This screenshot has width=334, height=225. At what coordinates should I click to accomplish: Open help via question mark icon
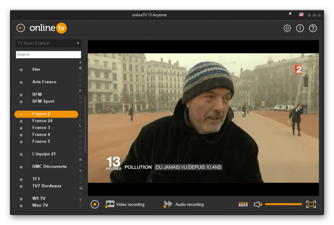(x=313, y=28)
